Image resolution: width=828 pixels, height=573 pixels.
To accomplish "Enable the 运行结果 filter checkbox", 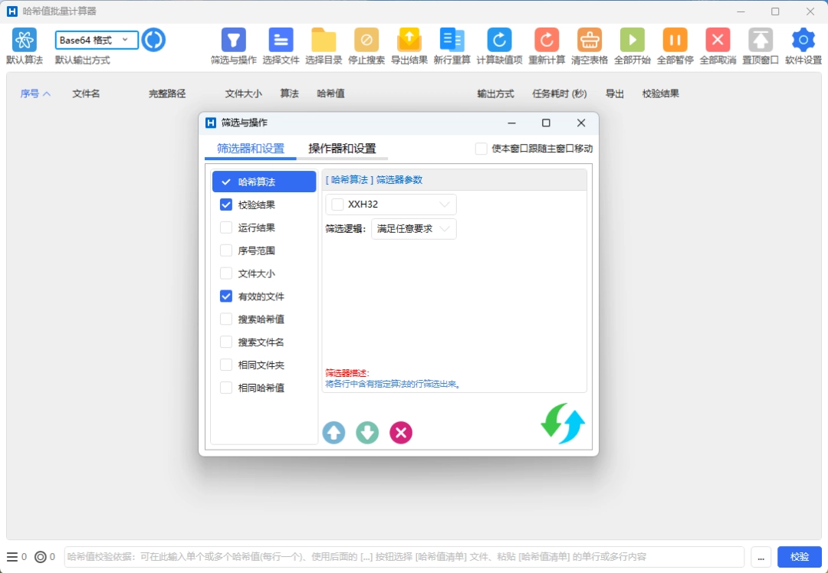I will 224,228.
